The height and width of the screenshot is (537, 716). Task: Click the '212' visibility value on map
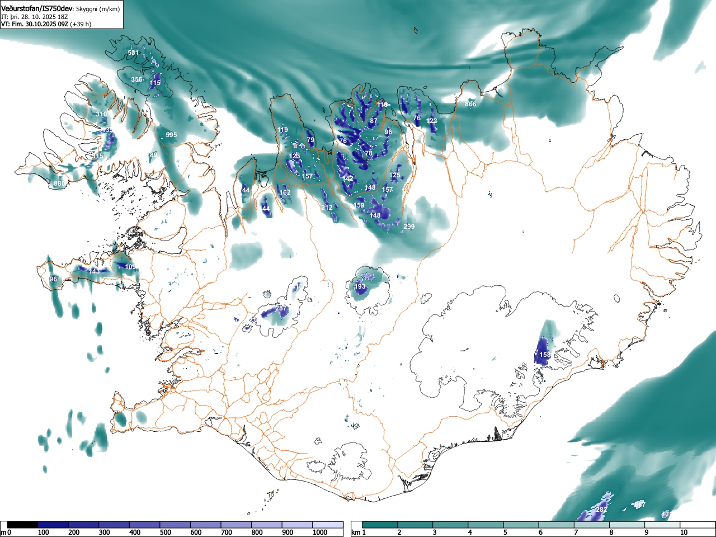tap(327, 208)
